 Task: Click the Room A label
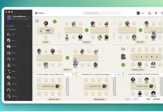(87, 42)
